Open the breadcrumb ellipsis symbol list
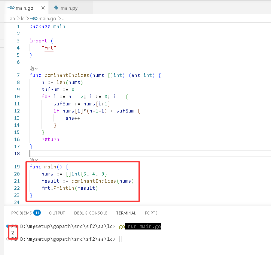The height and width of the screenshot is (255, 271). tap(64, 19)
